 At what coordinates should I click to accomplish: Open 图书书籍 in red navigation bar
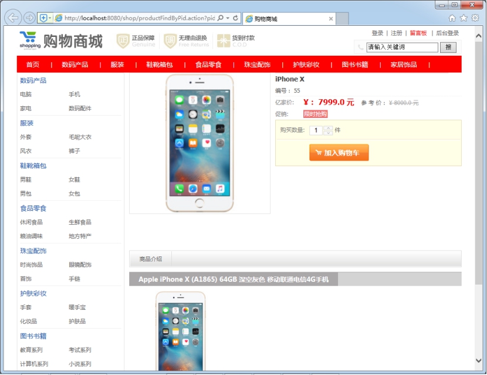pos(355,65)
